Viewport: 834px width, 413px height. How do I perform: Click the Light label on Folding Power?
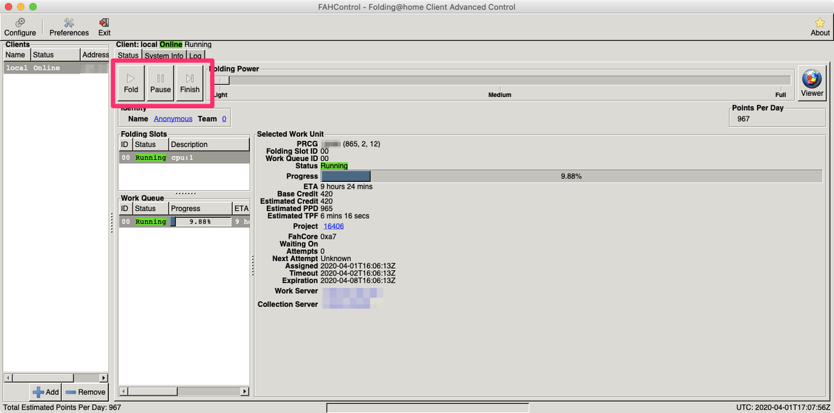(220, 94)
